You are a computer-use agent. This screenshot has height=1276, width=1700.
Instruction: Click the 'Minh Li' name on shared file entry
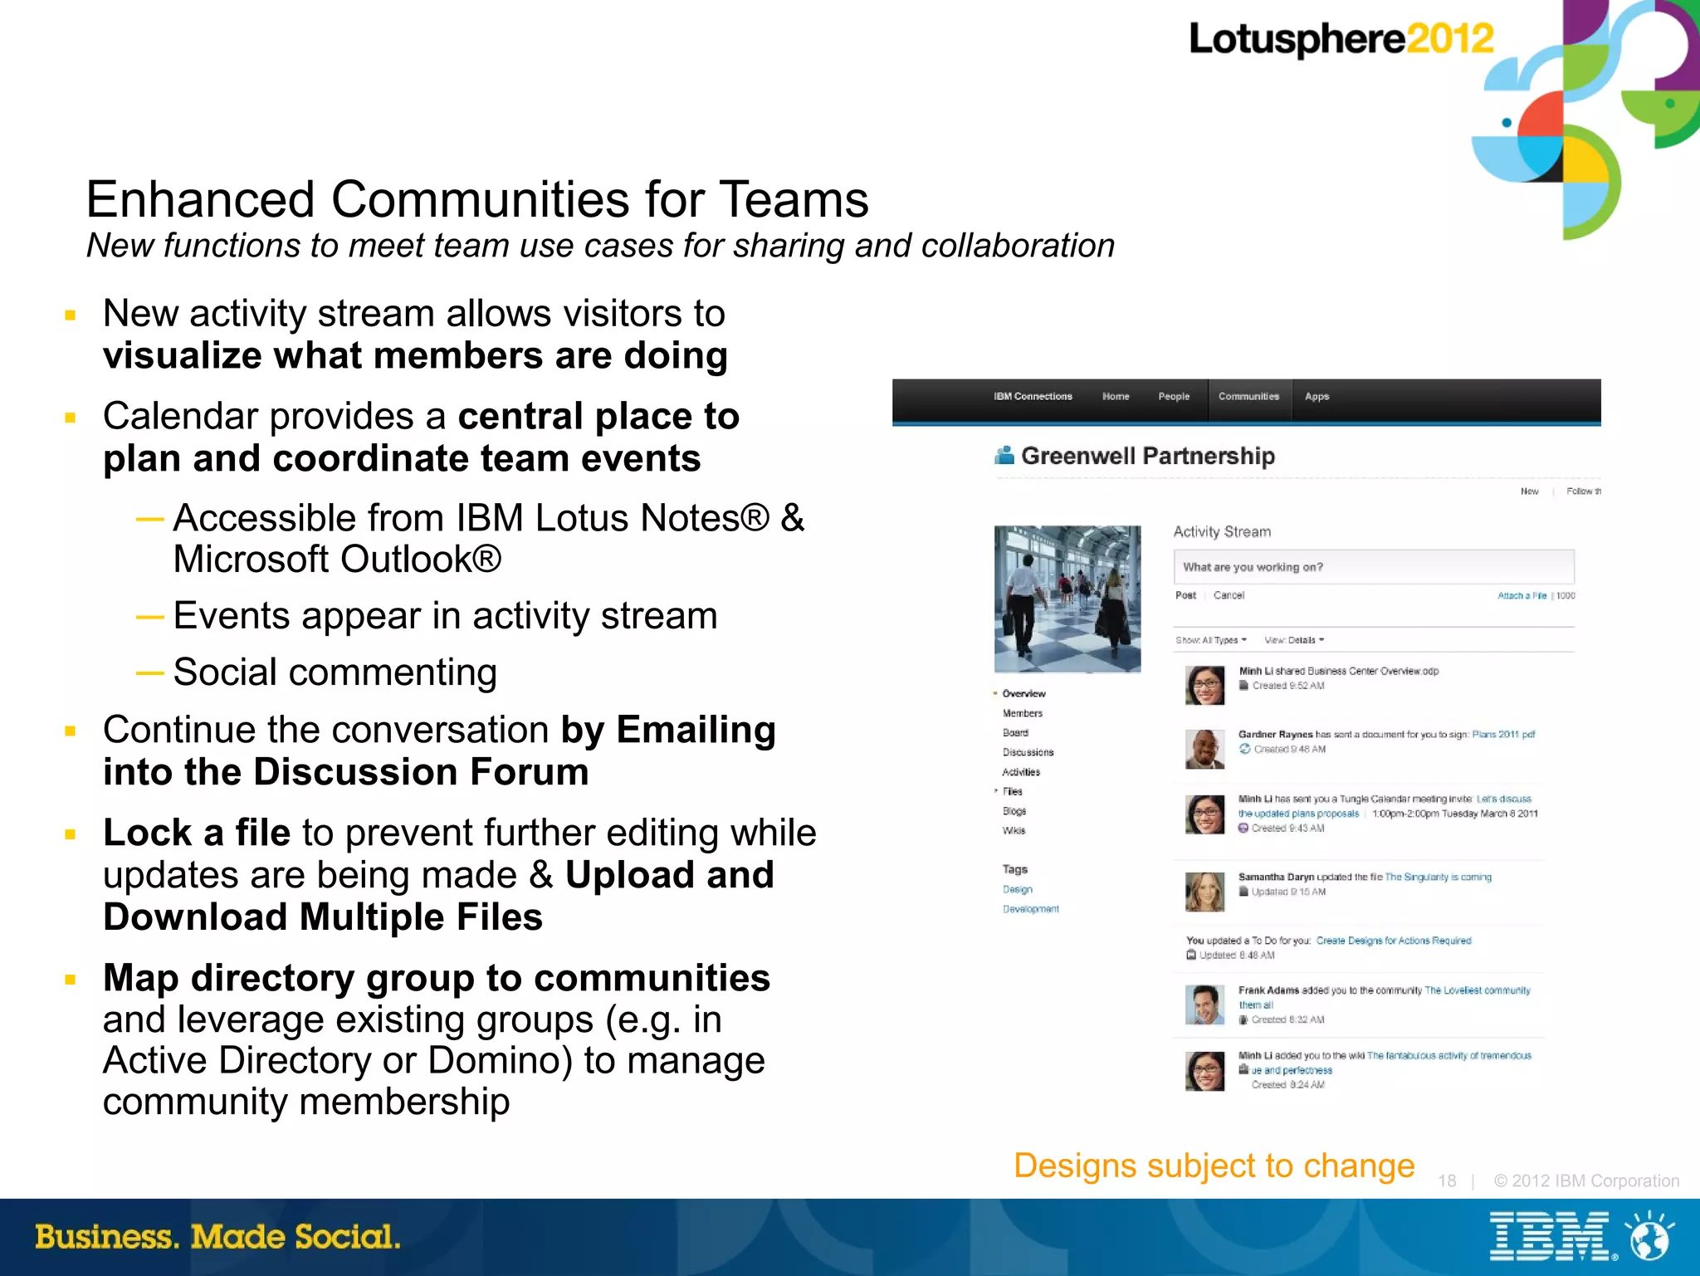pos(1255,671)
